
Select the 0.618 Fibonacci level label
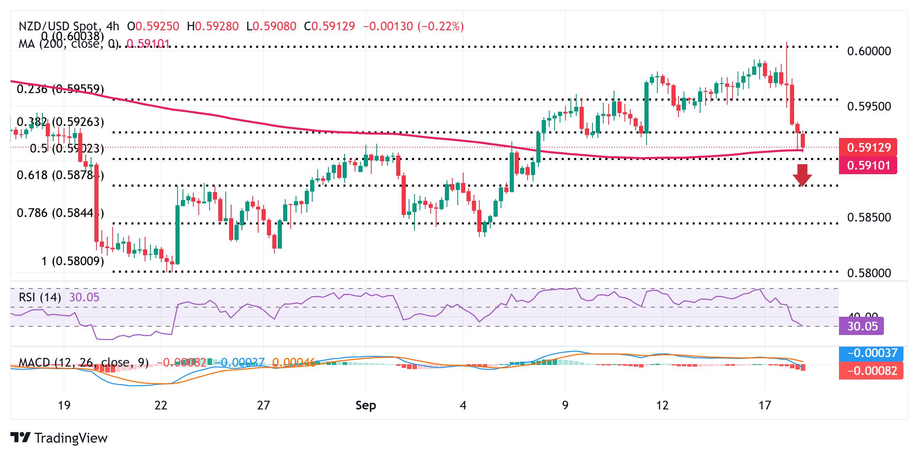60,175
